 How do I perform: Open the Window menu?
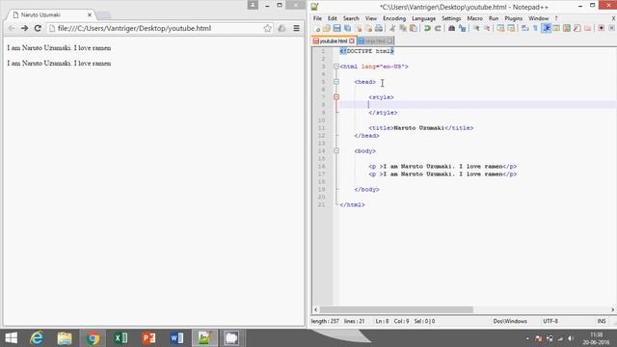click(538, 18)
